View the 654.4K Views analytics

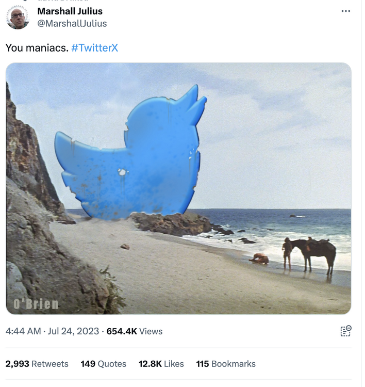coord(134,331)
